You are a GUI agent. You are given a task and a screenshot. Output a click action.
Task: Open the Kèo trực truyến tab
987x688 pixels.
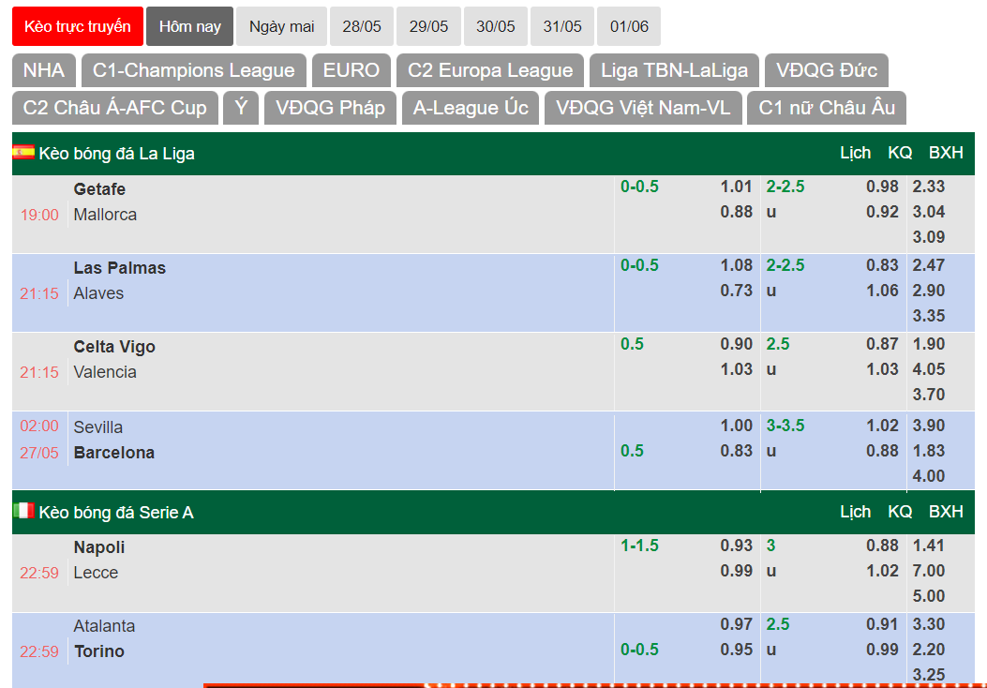click(78, 26)
